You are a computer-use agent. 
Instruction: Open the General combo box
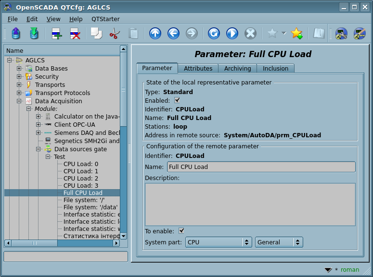tap(279, 242)
